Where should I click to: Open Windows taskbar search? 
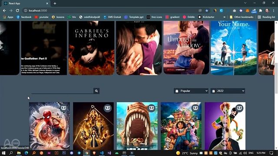11,153
